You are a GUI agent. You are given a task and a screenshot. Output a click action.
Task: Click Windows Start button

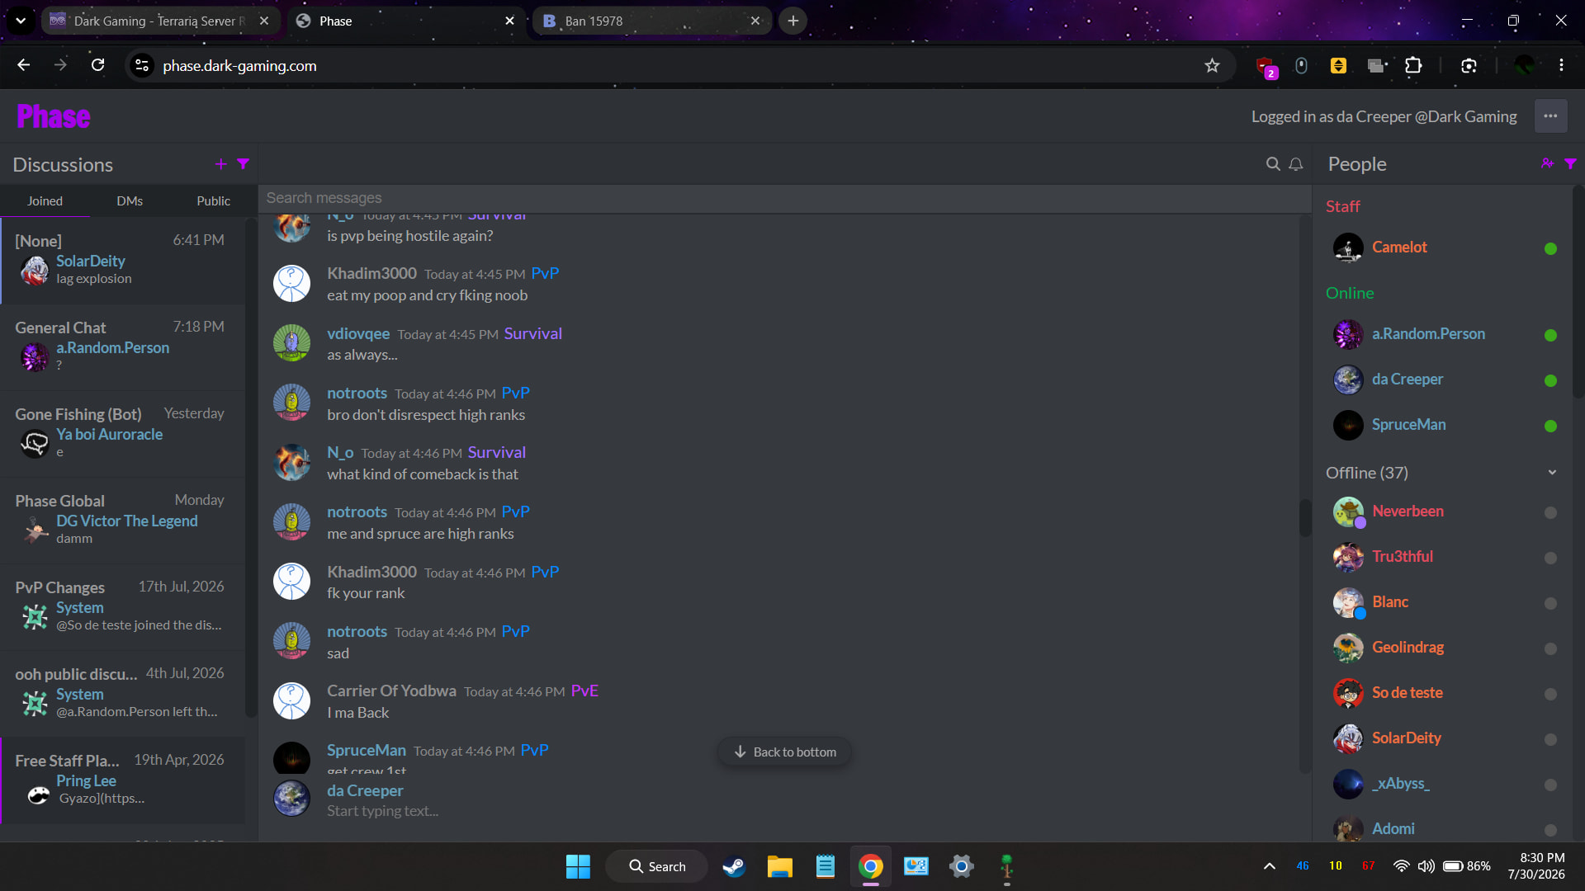click(578, 866)
